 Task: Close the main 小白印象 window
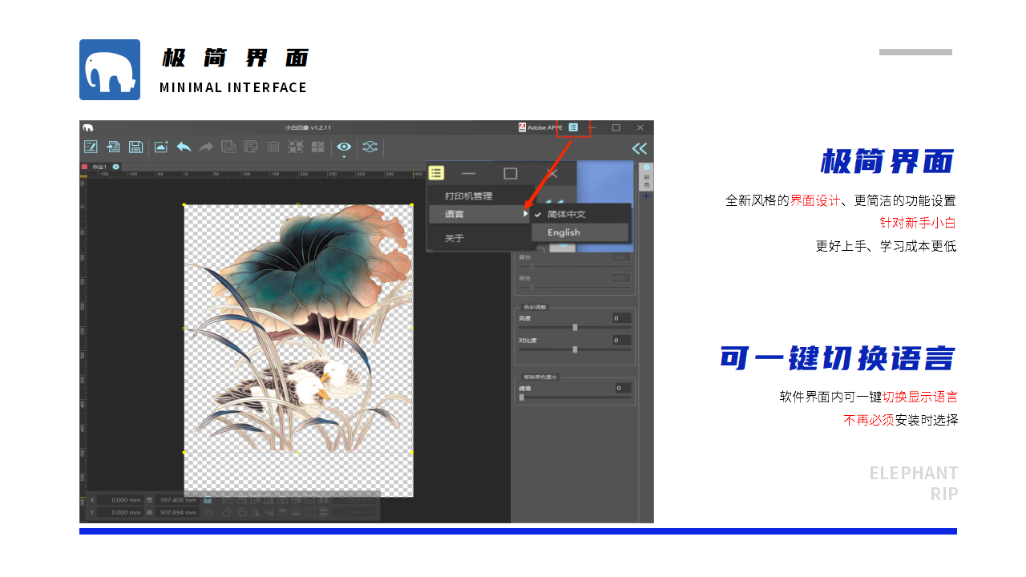coord(640,127)
